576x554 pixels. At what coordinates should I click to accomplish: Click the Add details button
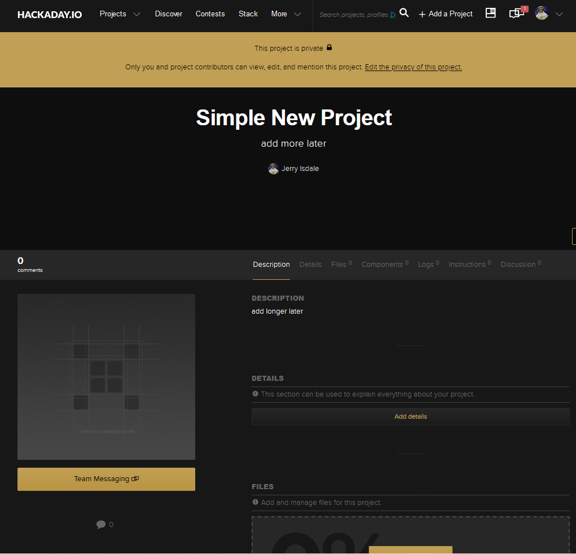coord(410,416)
